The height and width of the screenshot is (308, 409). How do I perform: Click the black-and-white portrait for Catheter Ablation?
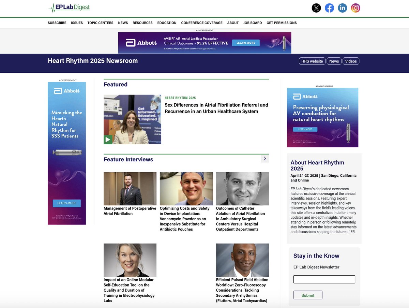click(x=242, y=189)
